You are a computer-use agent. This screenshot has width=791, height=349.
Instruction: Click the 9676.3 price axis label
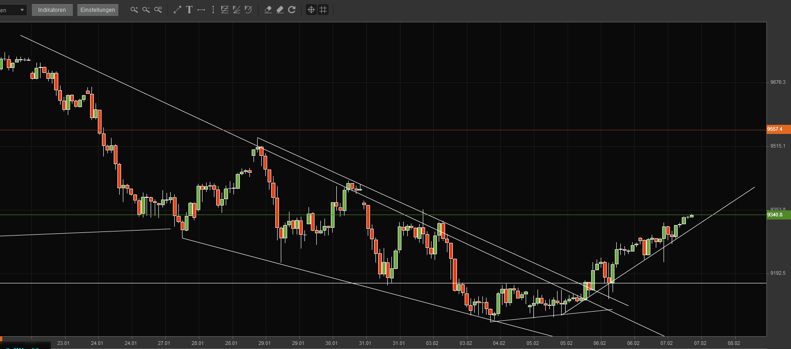coord(778,82)
